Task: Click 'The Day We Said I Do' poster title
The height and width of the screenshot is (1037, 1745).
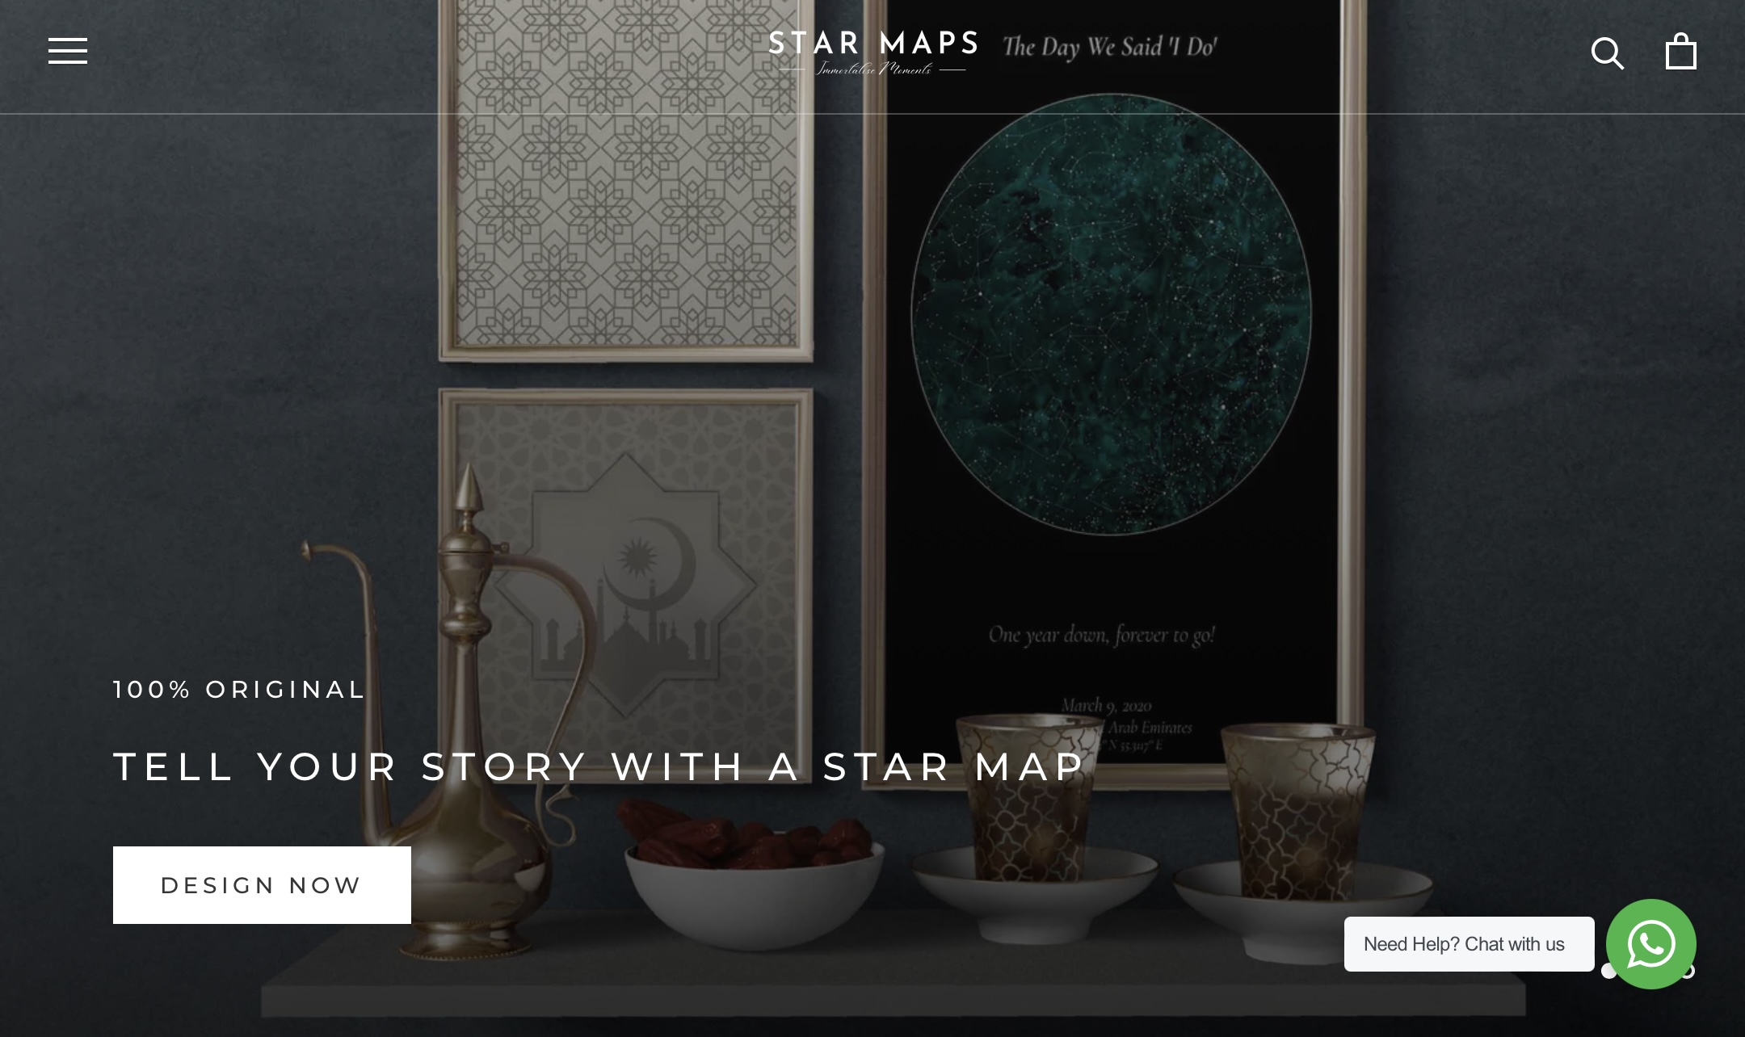Action: click(1109, 47)
